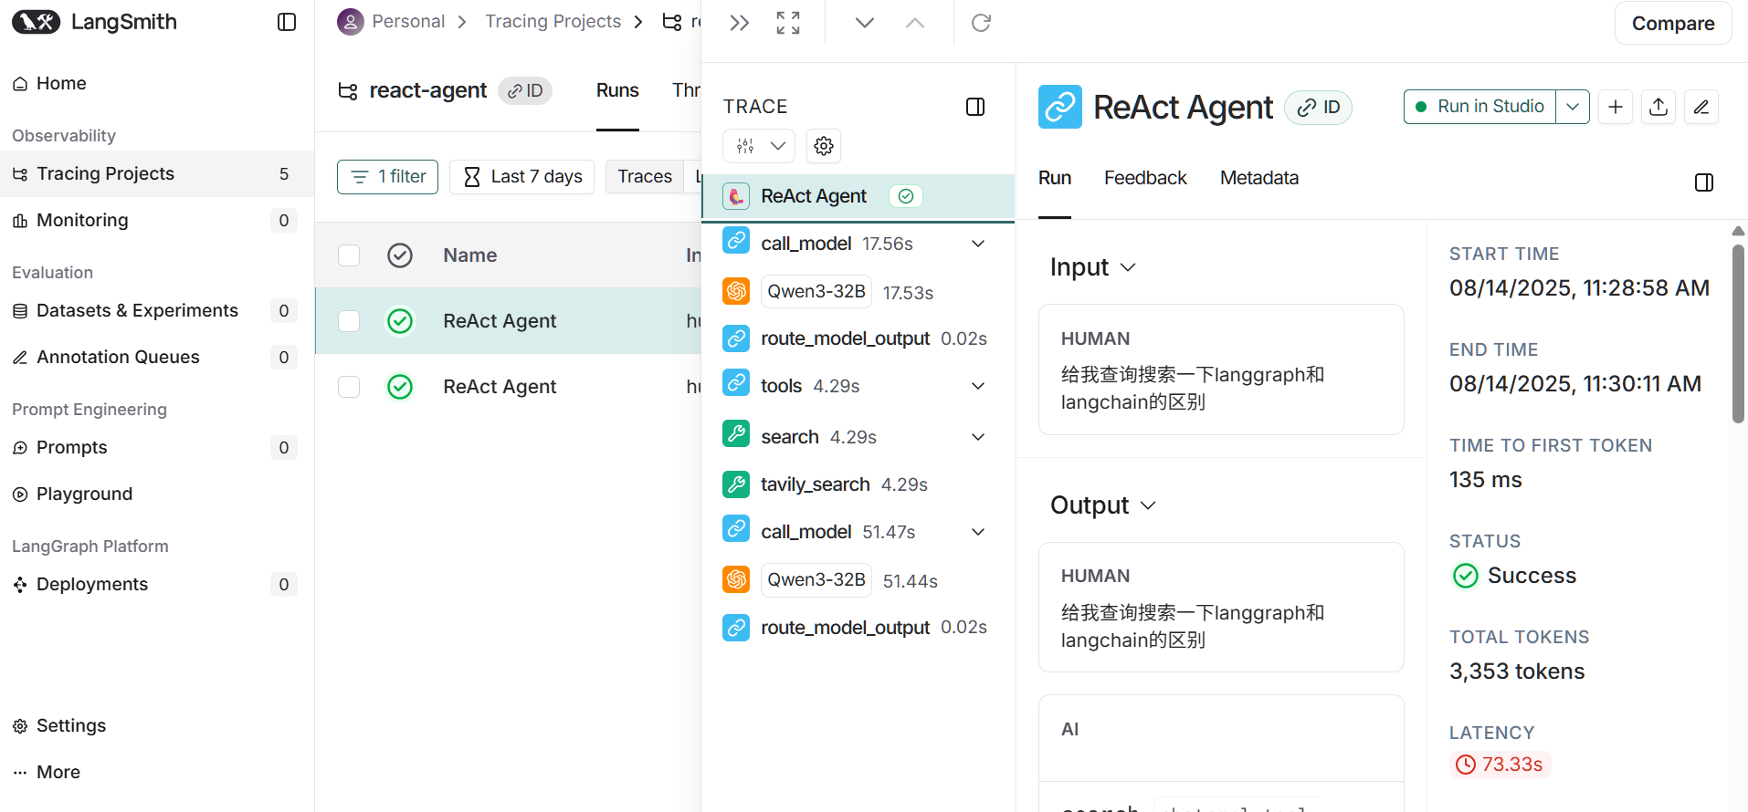The image size is (1748, 812).
Task: Click the pencil edit icon
Action: pyautogui.click(x=1701, y=107)
